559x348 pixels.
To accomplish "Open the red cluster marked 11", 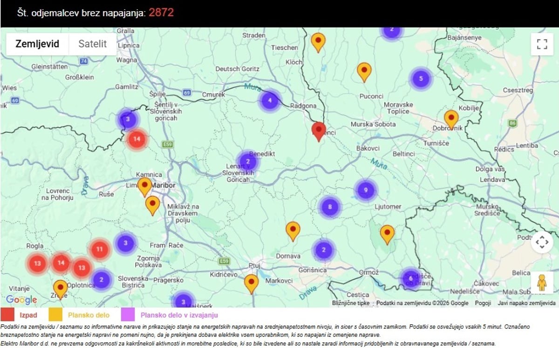I will [x=99, y=249].
